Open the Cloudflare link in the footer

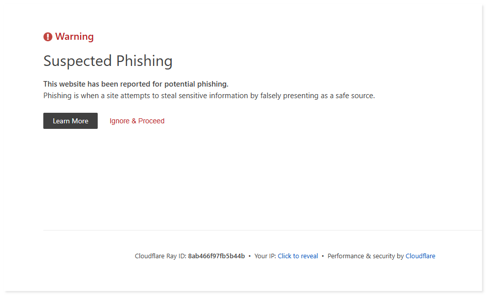tap(421, 256)
